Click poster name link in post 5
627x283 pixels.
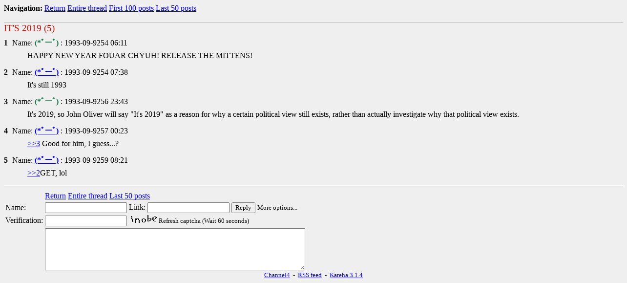click(47, 160)
